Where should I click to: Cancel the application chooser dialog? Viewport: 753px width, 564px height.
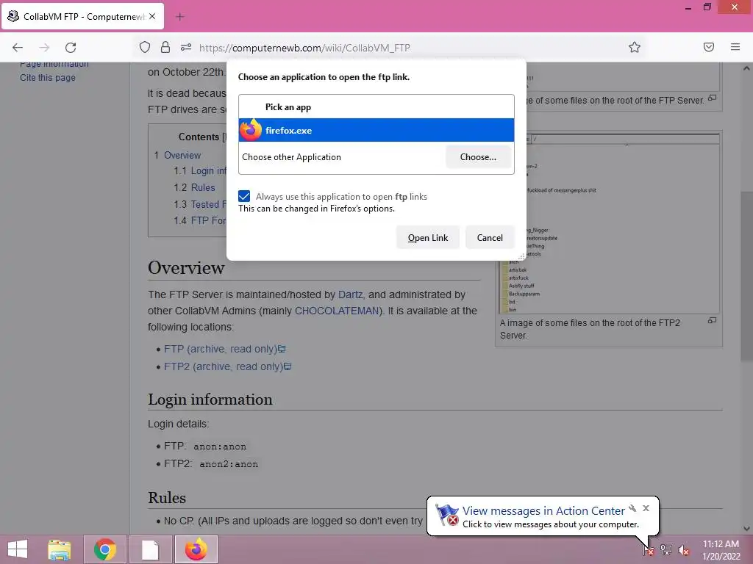tap(489, 237)
